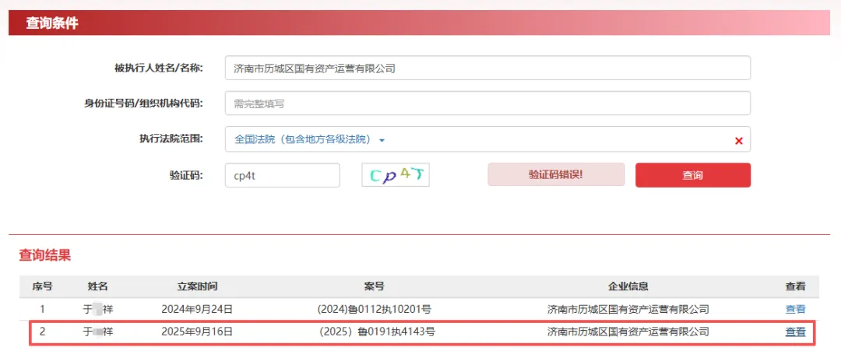The width and height of the screenshot is (841, 351).
Task: Click the 查看 column header
Action: tap(795, 286)
